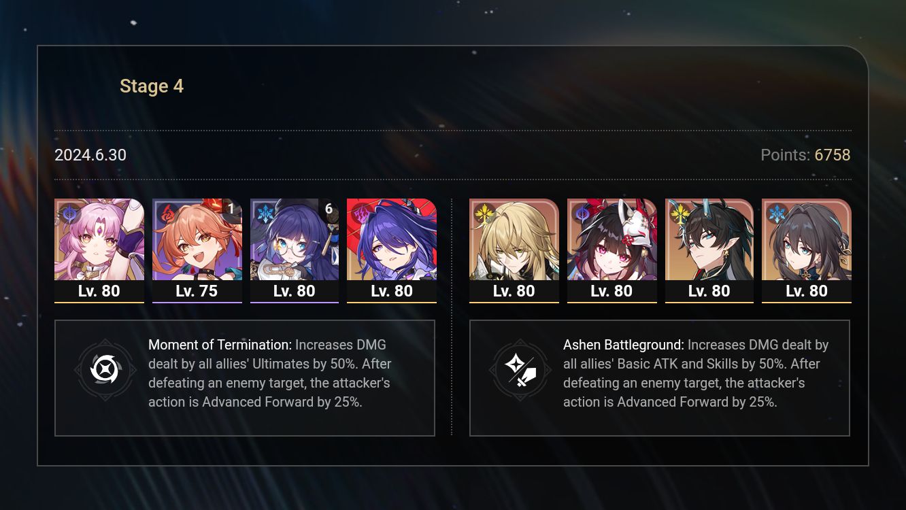Screen dimensions: 906x510
Task: Select the fox-mask character portrait
Action: coord(612,239)
